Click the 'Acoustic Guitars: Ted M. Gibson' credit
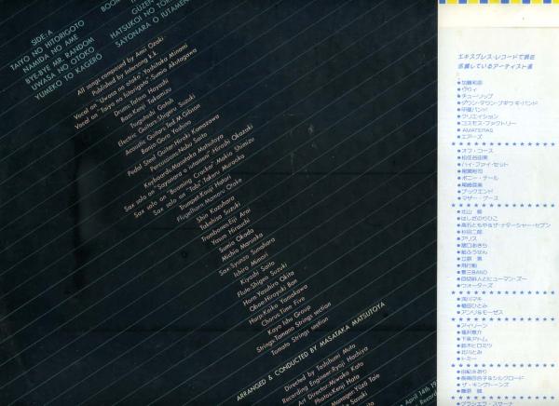The image size is (559, 406). click(x=162, y=129)
